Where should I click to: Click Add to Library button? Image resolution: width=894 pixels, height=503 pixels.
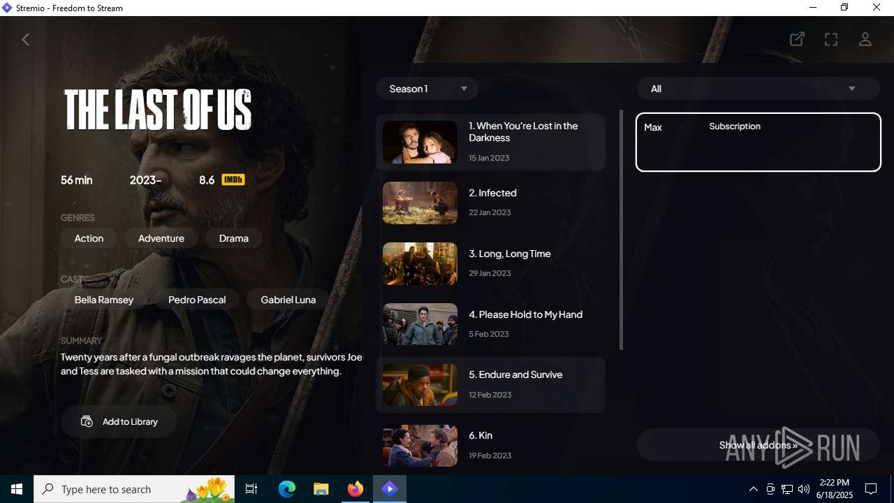click(119, 422)
